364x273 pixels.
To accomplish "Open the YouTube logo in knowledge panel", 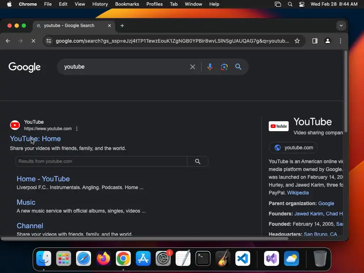I will pos(279,126).
